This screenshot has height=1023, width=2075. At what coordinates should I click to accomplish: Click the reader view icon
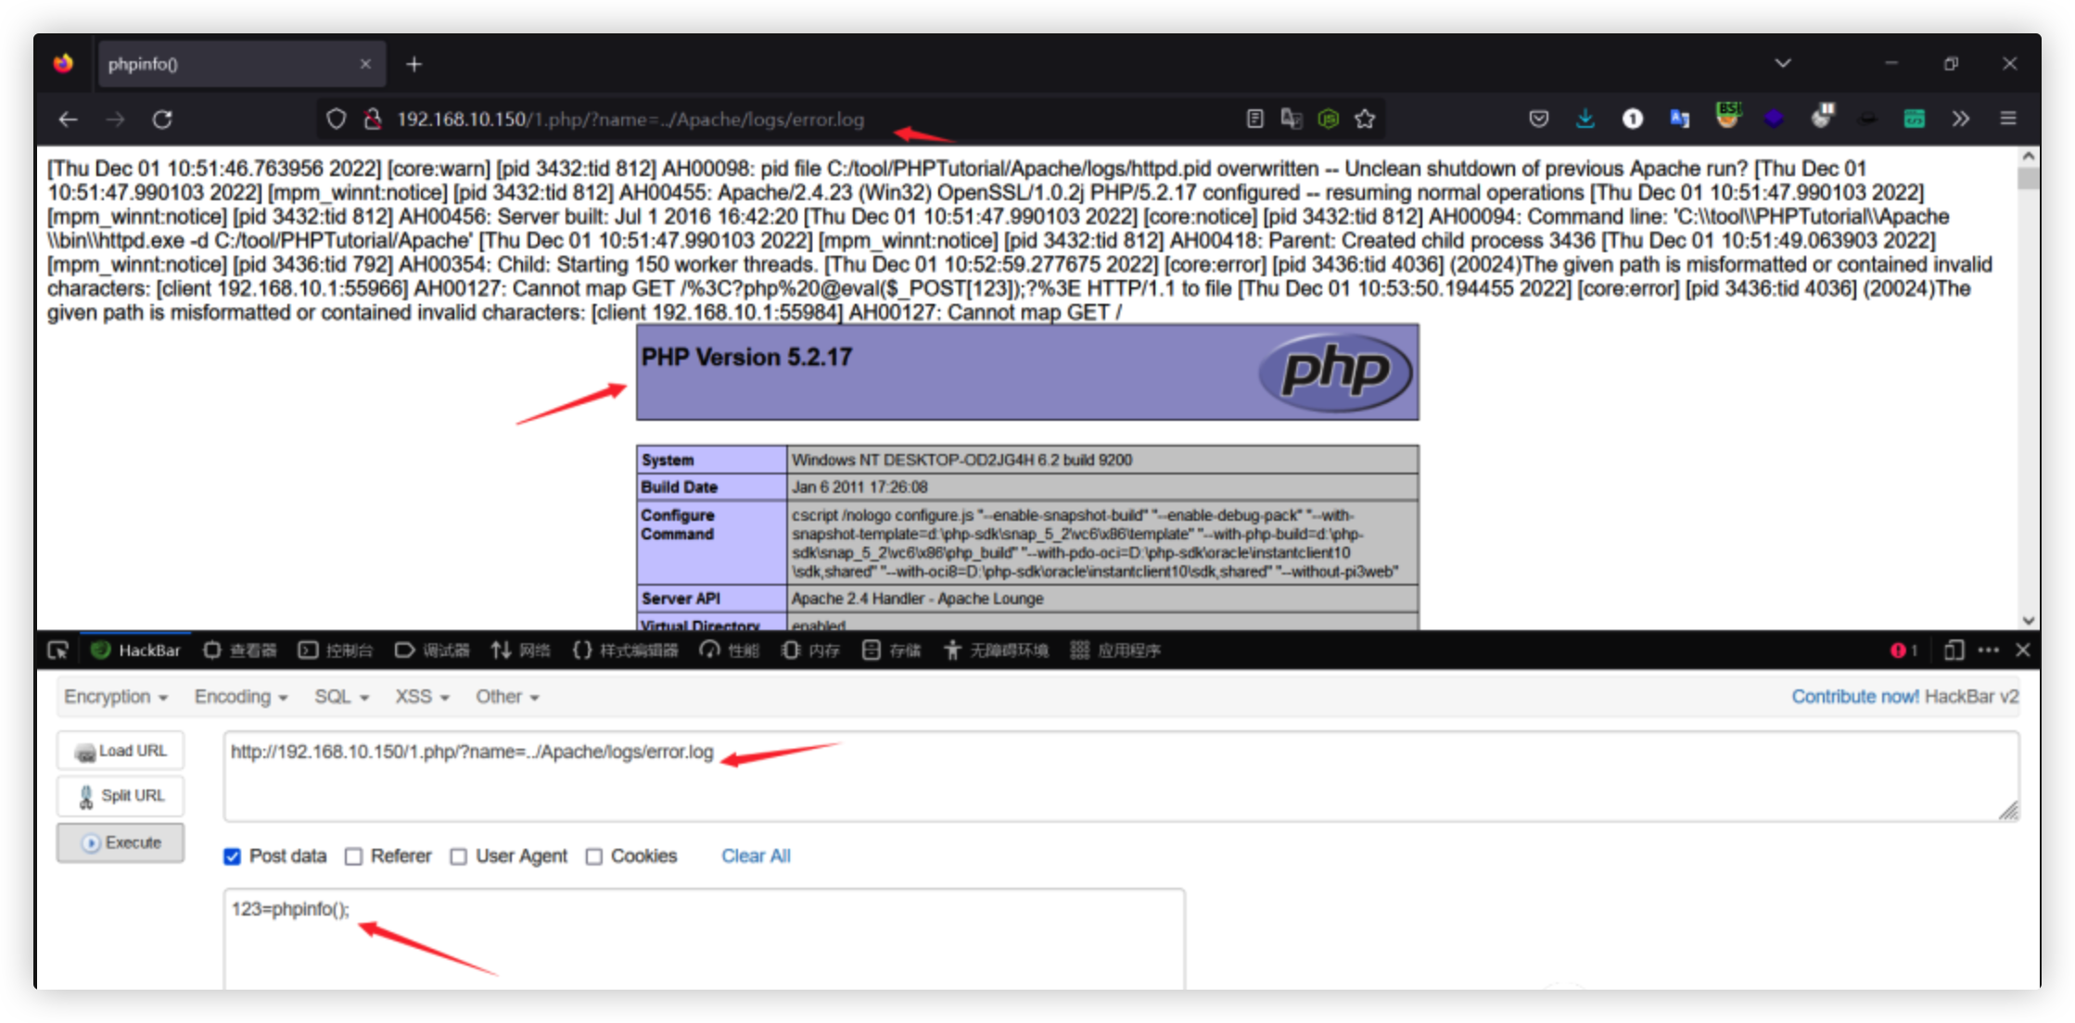click(1254, 119)
